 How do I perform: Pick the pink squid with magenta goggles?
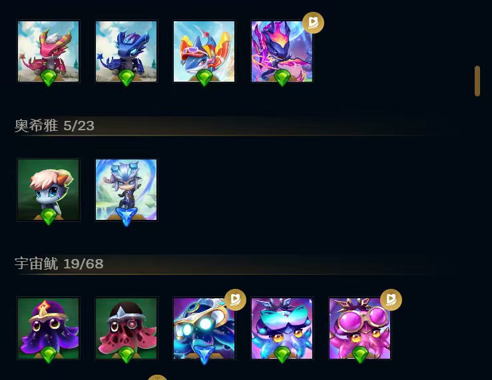coord(360,328)
